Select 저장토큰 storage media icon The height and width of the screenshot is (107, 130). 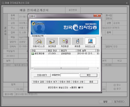coord(65,41)
